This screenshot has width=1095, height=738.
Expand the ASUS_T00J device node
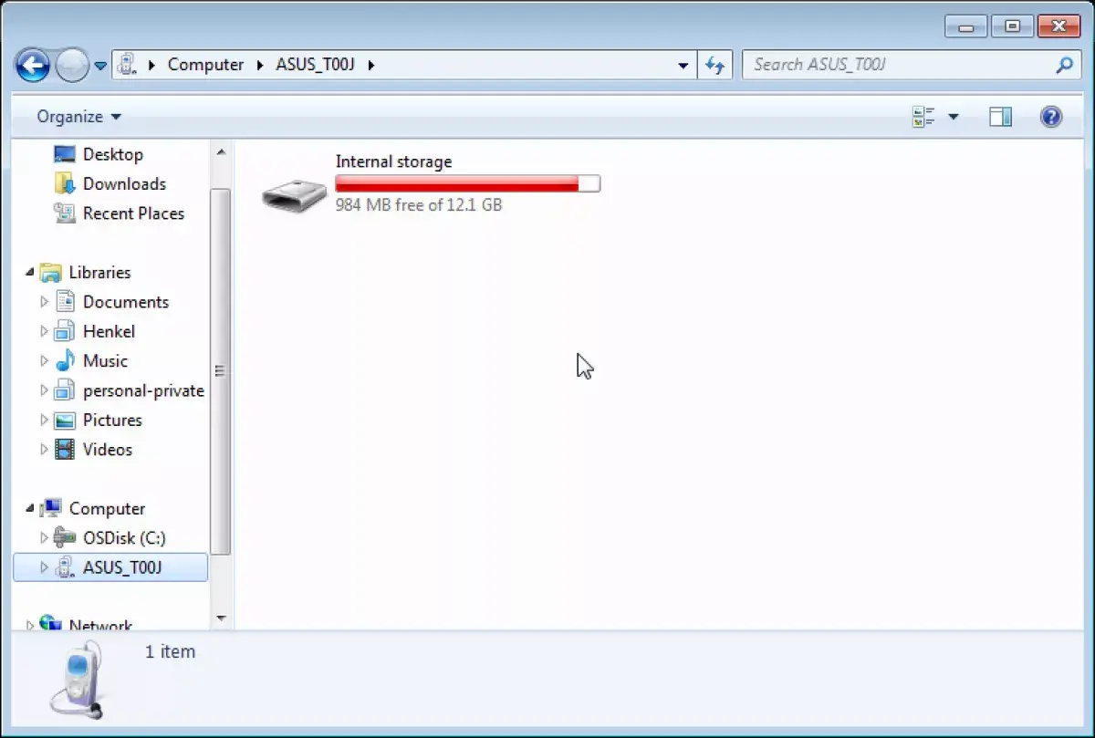pos(44,567)
